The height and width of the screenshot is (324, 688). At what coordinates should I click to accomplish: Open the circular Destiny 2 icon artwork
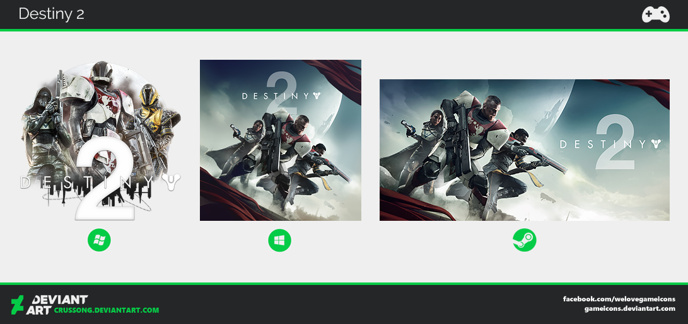(100, 140)
